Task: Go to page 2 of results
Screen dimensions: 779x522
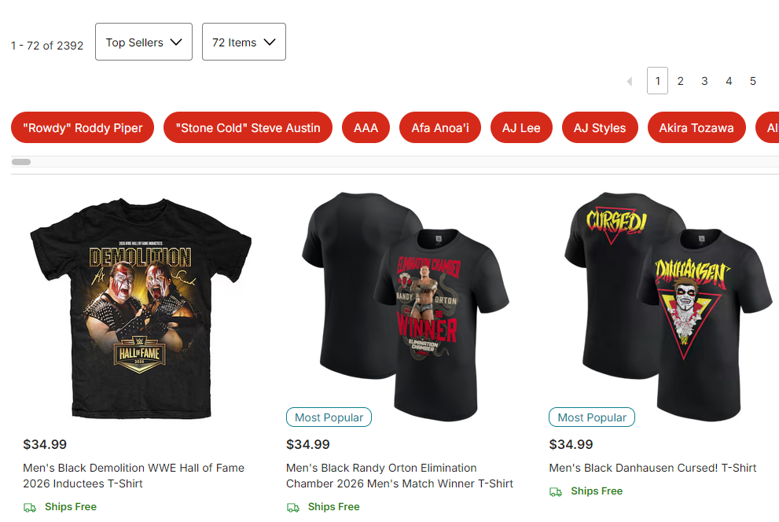Action: (680, 81)
